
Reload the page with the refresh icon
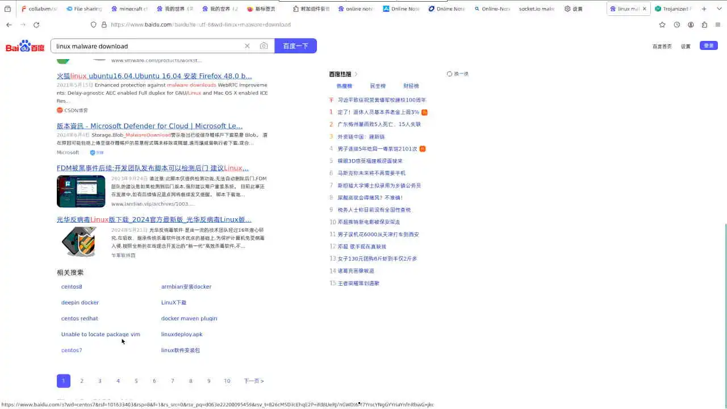(x=36, y=25)
